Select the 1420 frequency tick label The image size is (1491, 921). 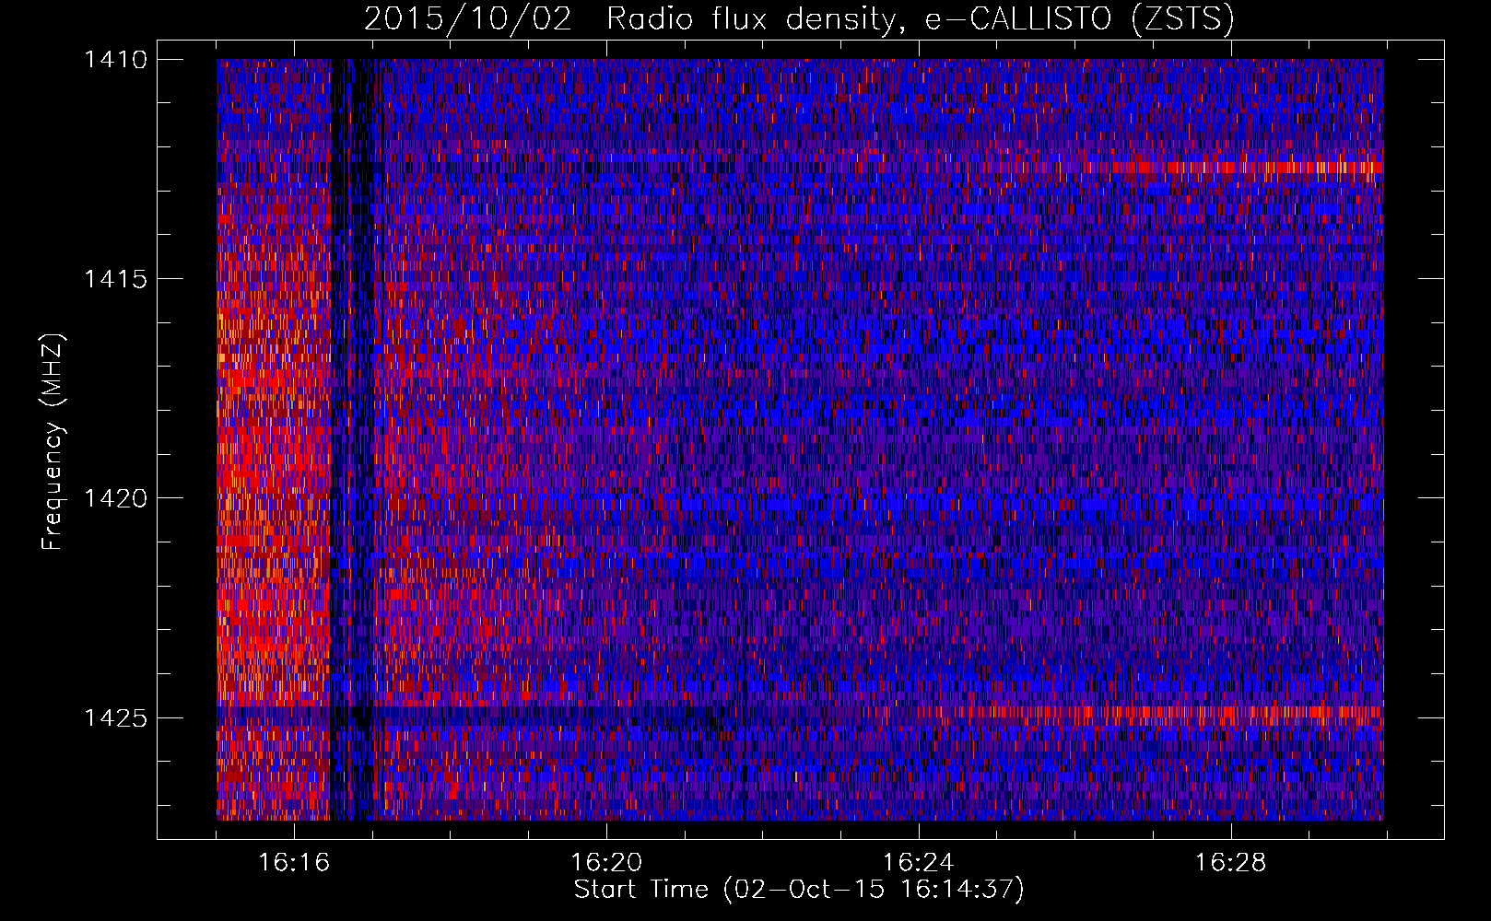(116, 498)
